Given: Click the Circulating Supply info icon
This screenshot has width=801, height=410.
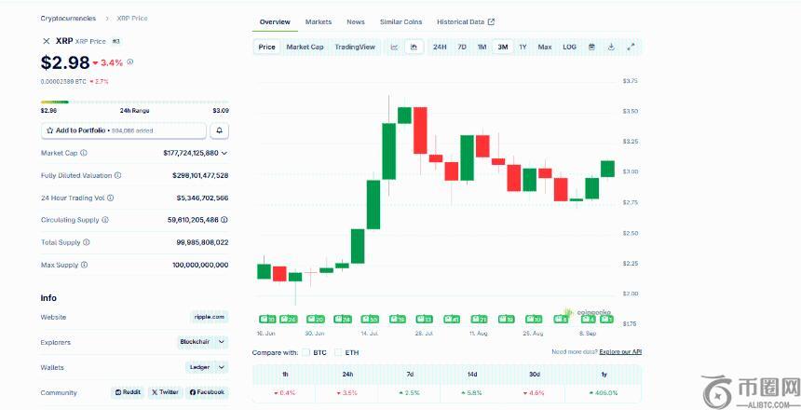Looking at the screenshot, I should coord(104,220).
